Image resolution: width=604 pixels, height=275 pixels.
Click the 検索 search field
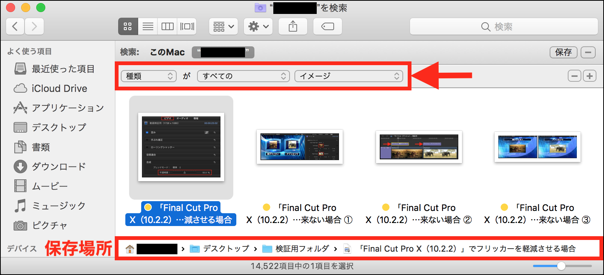pos(504,26)
